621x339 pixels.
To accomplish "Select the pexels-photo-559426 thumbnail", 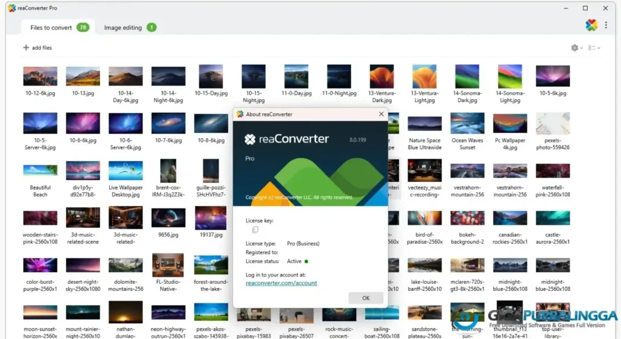I will pyautogui.click(x=553, y=123).
